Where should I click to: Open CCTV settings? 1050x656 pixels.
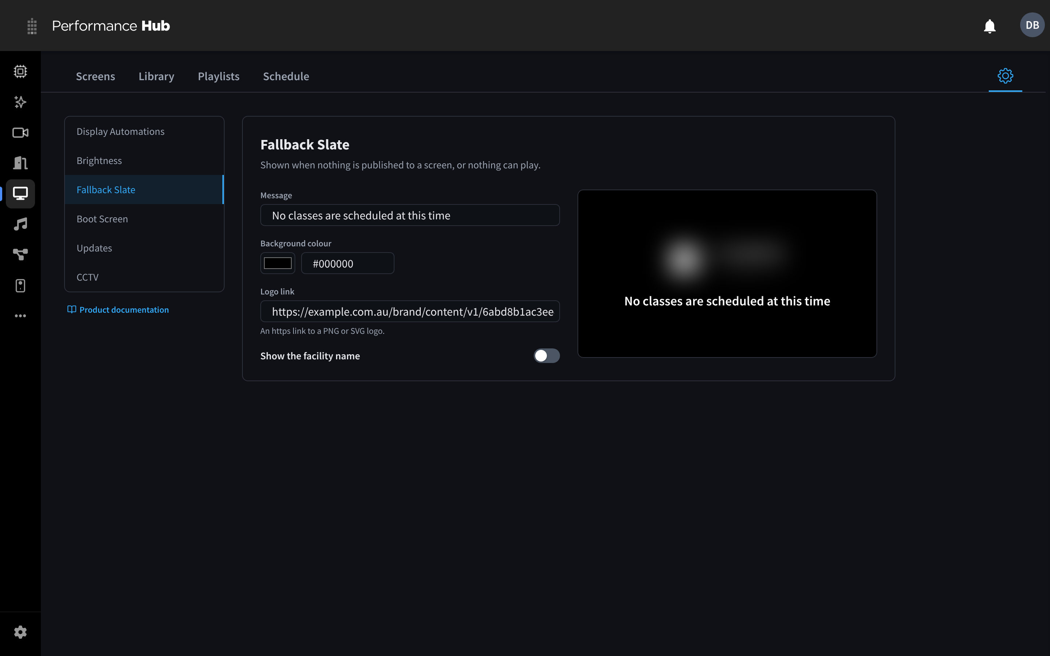[144, 277]
